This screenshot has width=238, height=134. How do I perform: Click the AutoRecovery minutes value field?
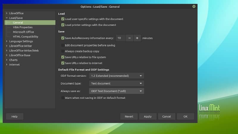coord(121,38)
